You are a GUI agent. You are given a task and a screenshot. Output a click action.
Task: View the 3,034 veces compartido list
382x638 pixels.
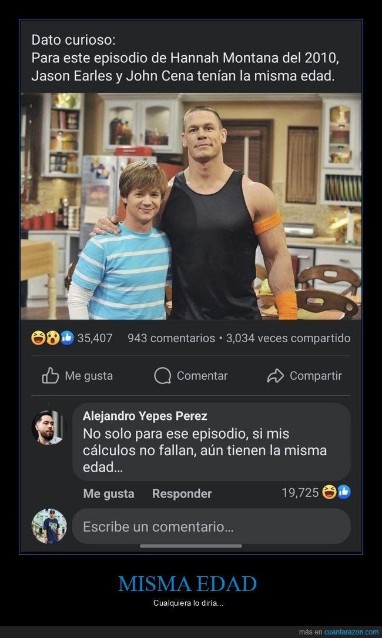(x=288, y=338)
